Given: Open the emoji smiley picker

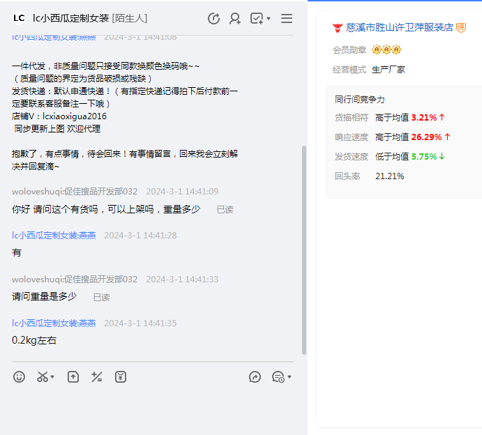Looking at the screenshot, I should [20, 377].
